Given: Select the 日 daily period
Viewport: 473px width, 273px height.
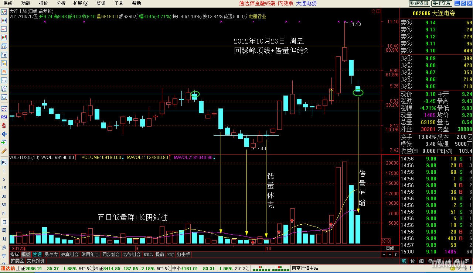Looking at the screenshot, I should tap(4, 222).
